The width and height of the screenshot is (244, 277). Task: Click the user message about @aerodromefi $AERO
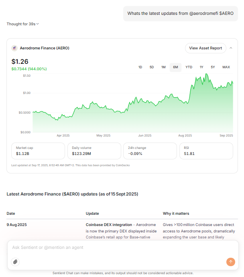pyautogui.click(x=181, y=13)
